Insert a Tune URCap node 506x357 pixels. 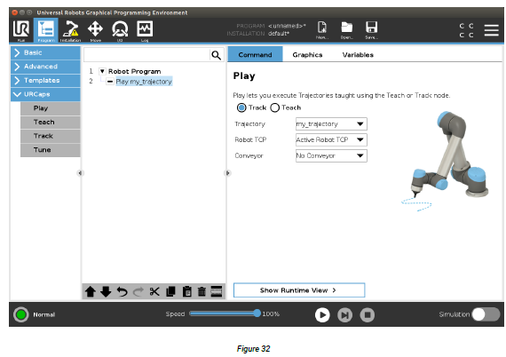(51, 150)
